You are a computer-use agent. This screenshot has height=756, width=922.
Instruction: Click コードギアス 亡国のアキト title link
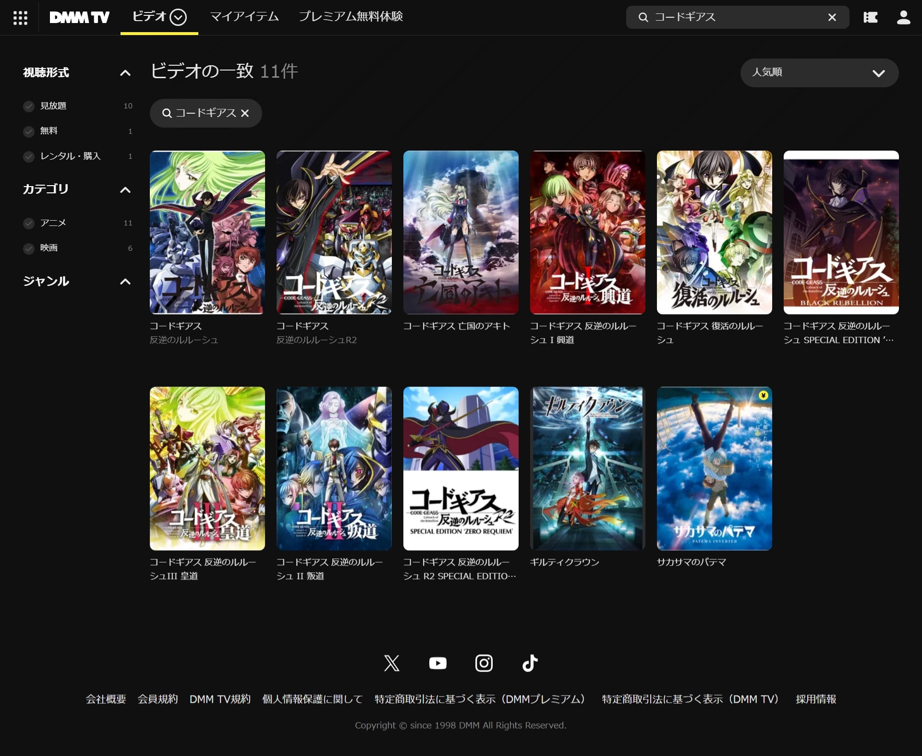pos(456,326)
